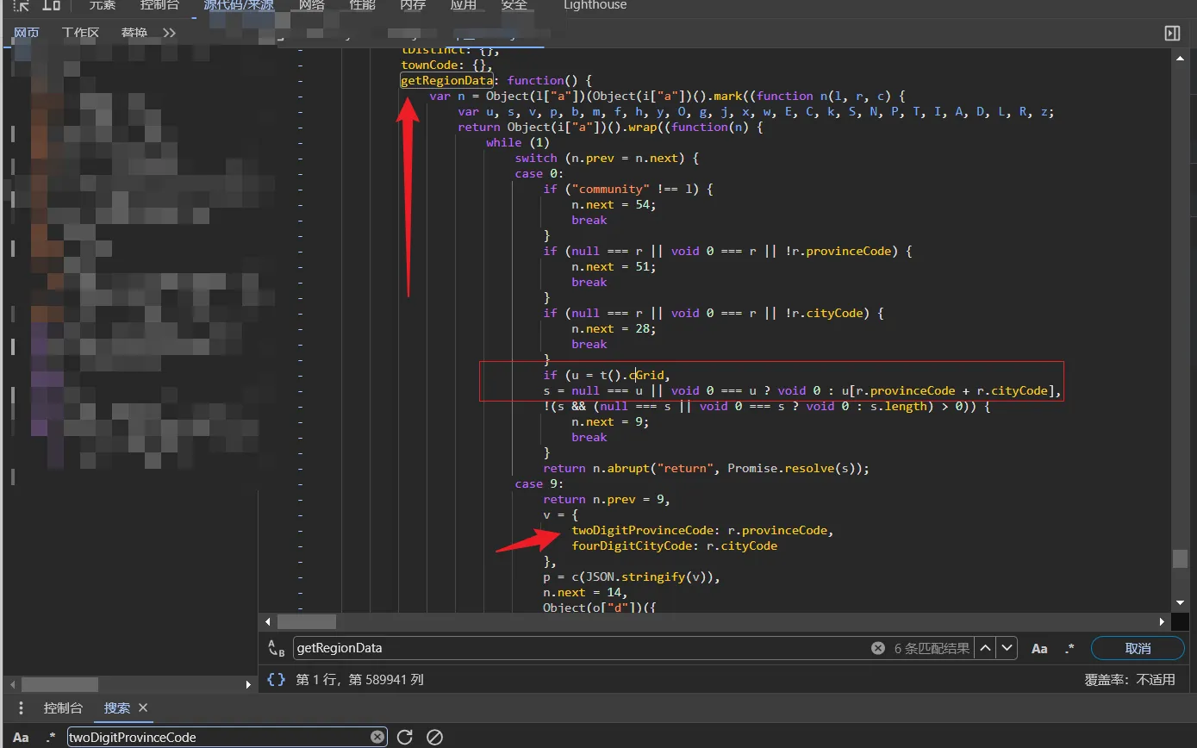The image size is (1197, 748).
Task: Open the 控制台 tab in the bottom drawer
Action: 64,707
